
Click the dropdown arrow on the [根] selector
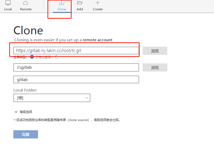pyautogui.click(x=86, y=98)
